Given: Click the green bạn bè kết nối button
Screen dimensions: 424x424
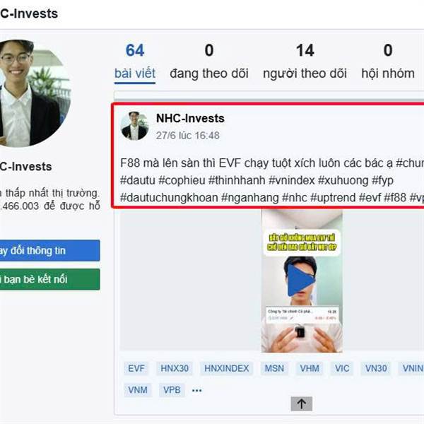Looking at the screenshot, I should (49, 279).
